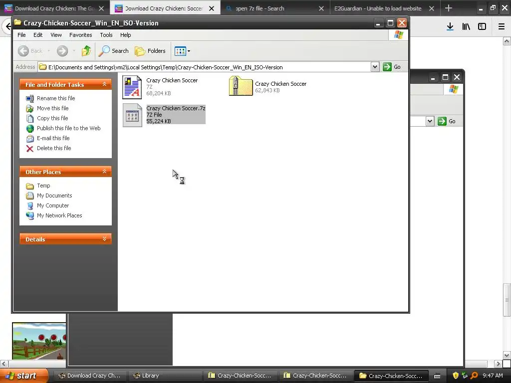The image size is (511, 383).
Task: Open Temp under Other Places
Action: point(38,186)
